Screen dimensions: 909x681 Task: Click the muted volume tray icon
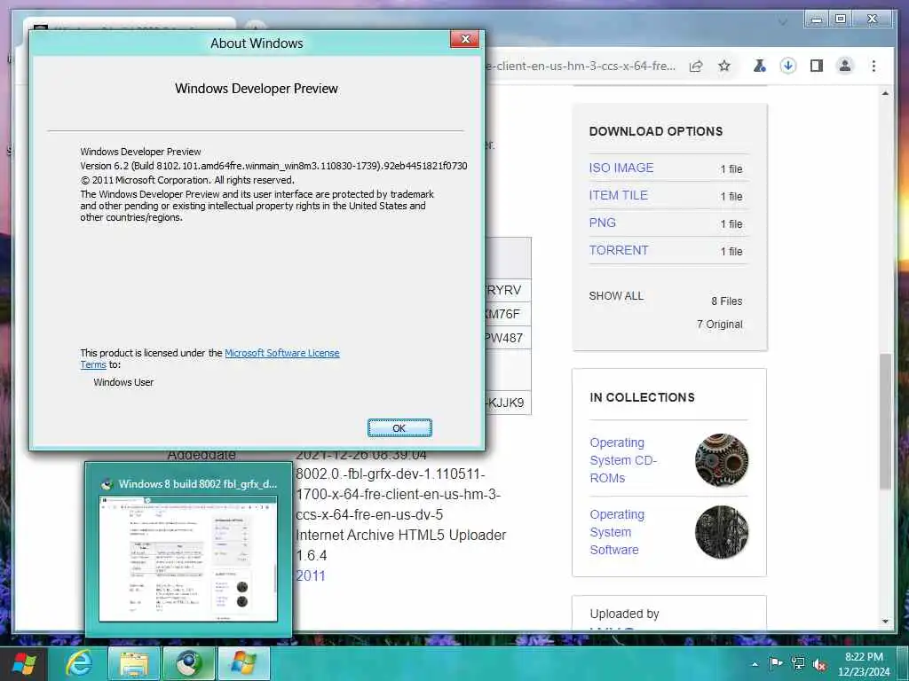[819, 664]
